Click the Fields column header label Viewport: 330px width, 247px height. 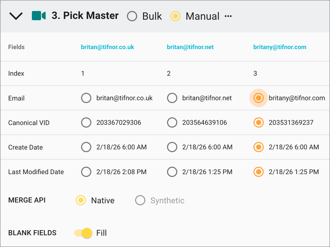pyautogui.click(x=16, y=47)
